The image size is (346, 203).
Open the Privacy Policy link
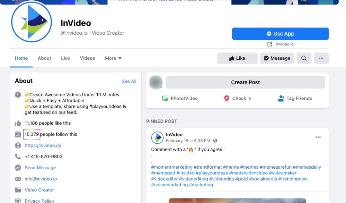coord(39,200)
